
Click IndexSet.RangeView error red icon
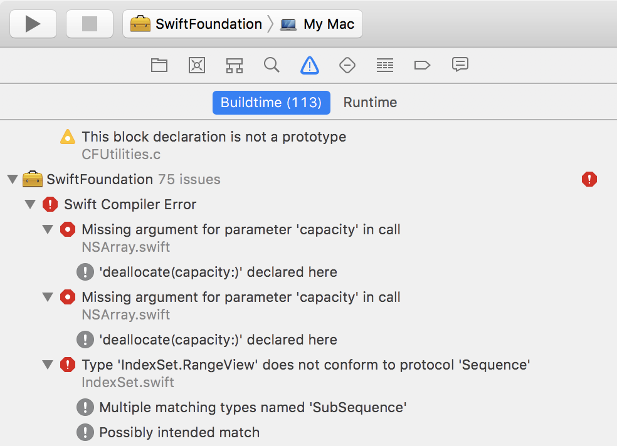[x=68, y=365]
